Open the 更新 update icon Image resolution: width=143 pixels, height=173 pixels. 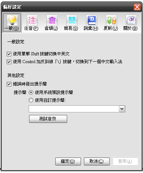111,20
